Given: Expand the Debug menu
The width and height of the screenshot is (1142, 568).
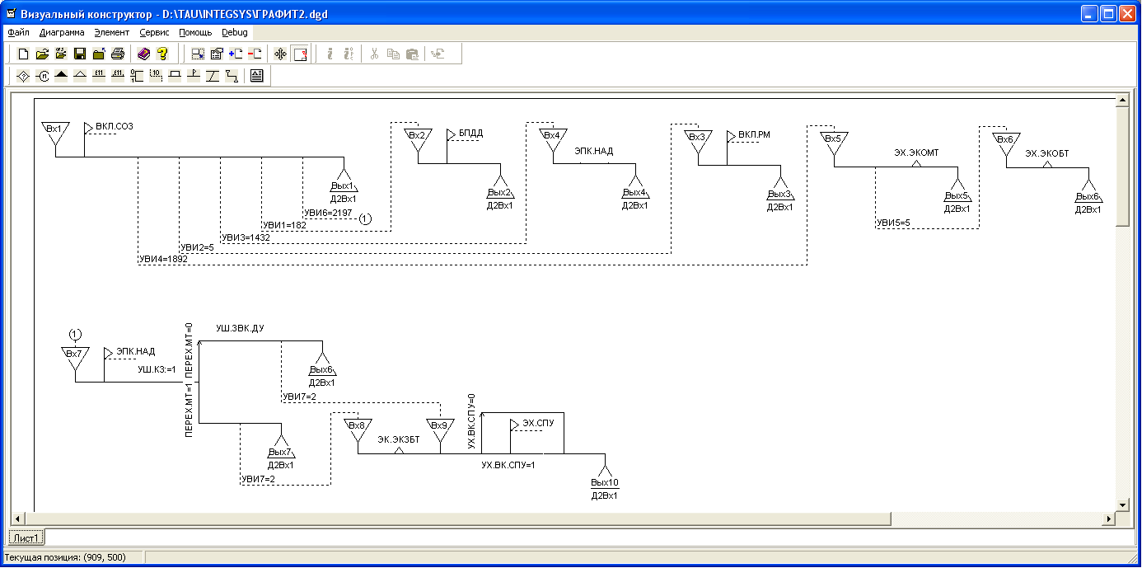Looking at the screenshot, I should pos(235,33).
